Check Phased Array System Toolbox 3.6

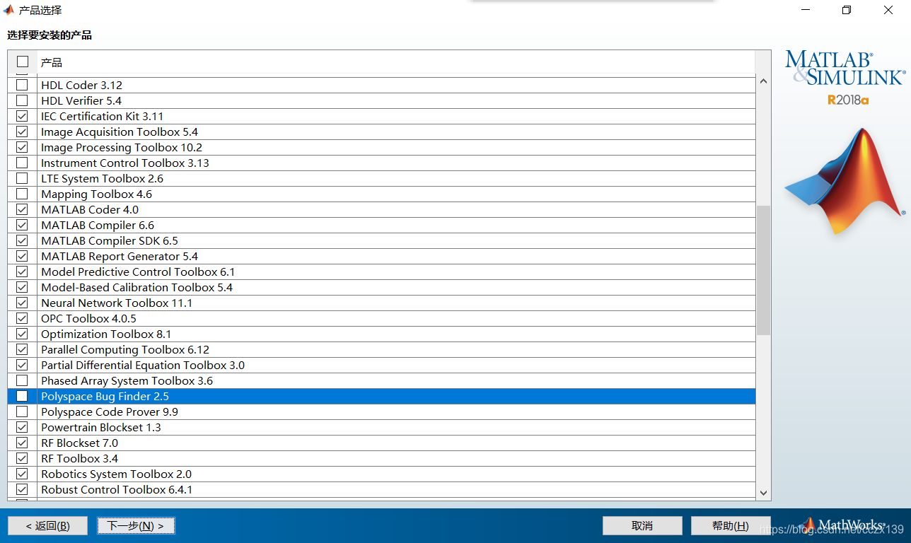pyautogui.click(x=22, y=380)
